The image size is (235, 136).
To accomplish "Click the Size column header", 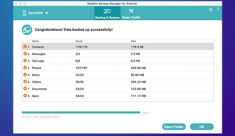I will tap(133, 41).
